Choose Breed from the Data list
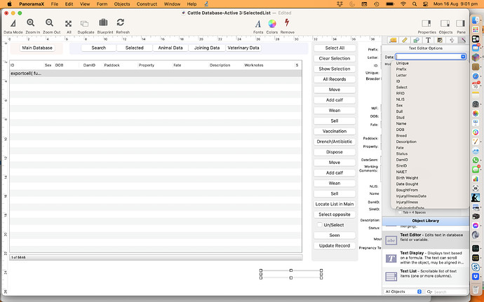The height and width of the screenshot is (302, 484). click(x=401, y=136)
